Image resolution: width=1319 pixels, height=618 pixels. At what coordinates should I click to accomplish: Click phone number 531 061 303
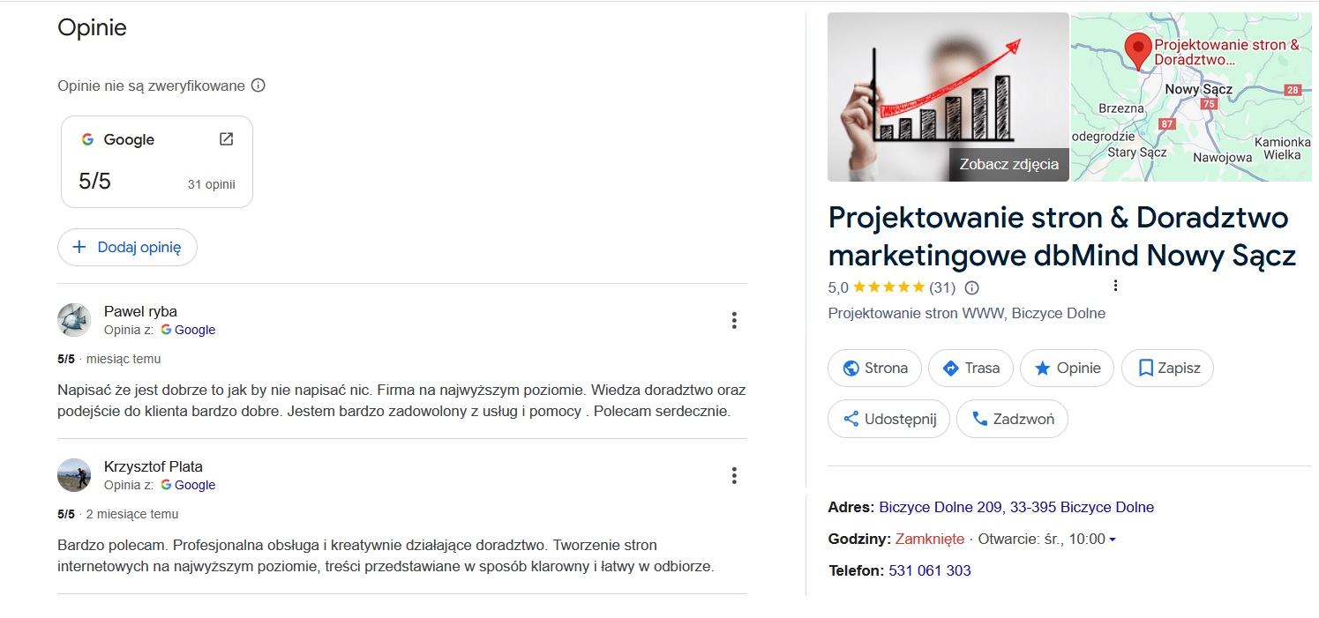point(930,571)
